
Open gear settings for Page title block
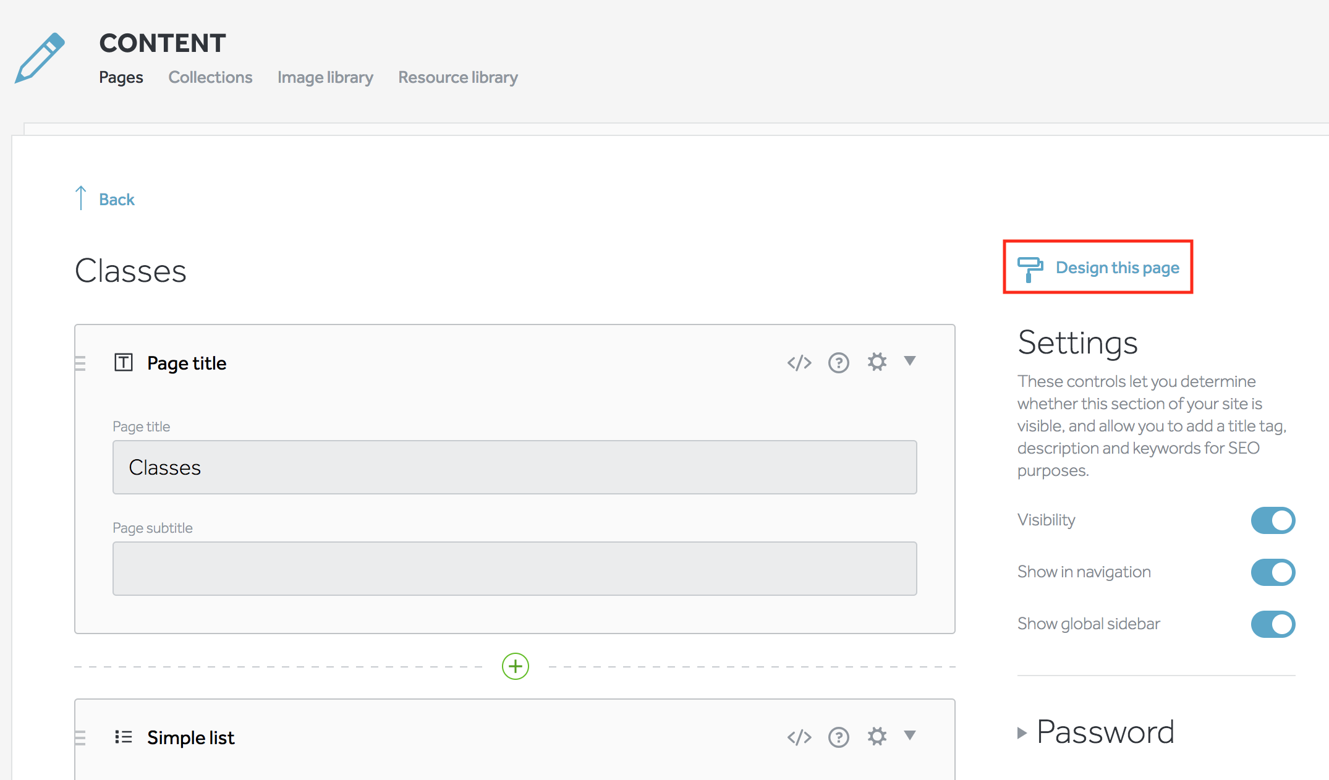pyautogui.click(x=877, y=362)
